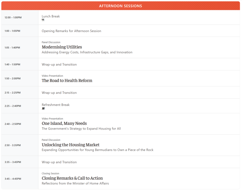Image resolution: width=242 pixels, height=191 pixels.
Task: Click the 1:05 - 1:40PM time cell
Action: 12,48
